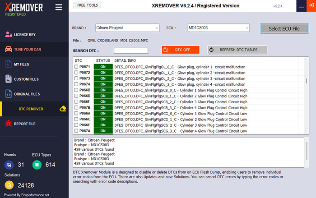Open the FREE TOOLS tab
316x198 pixels.
(x=88, y=5)
